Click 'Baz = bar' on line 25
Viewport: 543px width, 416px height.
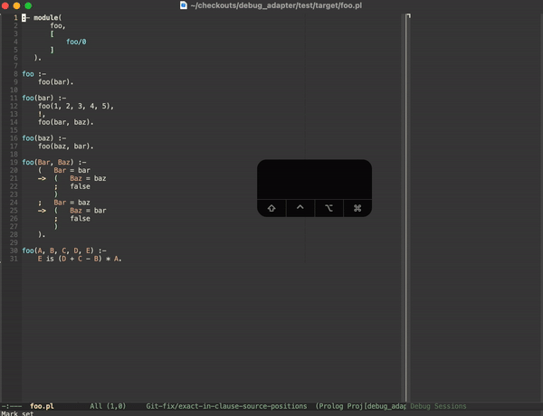pos(88,211)
